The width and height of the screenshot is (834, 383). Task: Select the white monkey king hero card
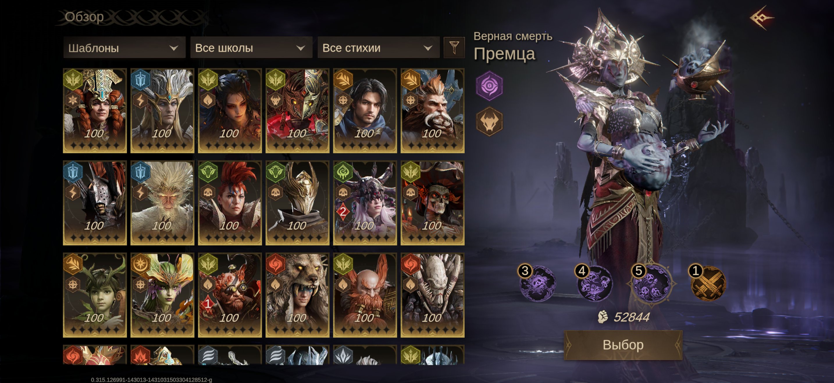pyautogui.click(x=162, y=203)
